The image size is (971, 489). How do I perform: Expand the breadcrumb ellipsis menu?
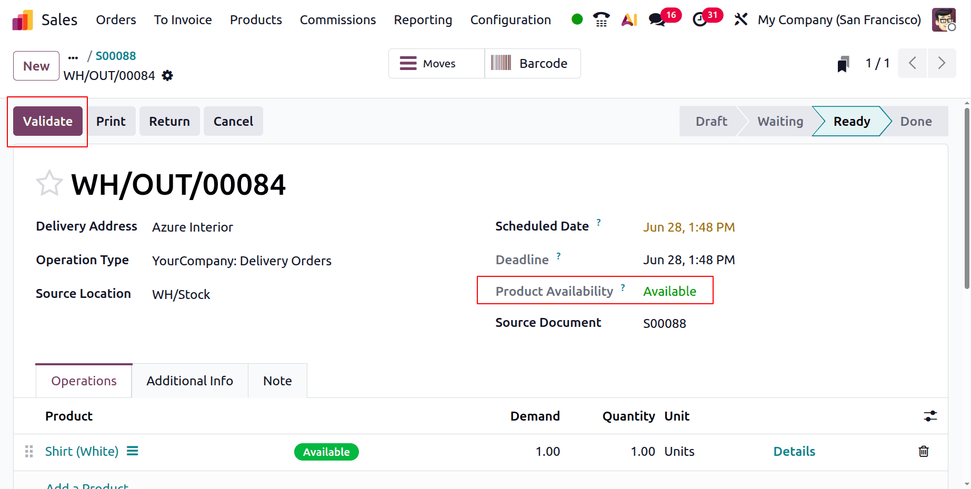pyautogui.click(x=73, y=57)
